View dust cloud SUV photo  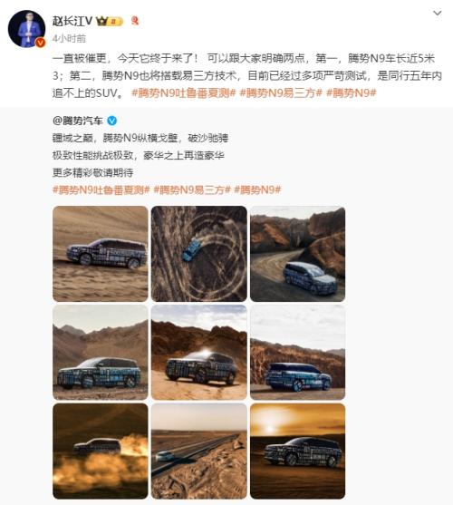click(101, 452)
